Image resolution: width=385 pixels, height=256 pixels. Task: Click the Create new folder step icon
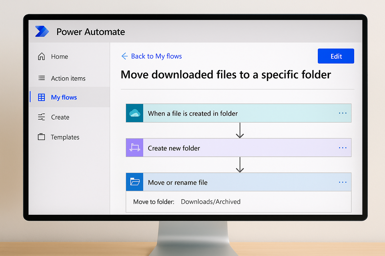(x=135, y=148)
